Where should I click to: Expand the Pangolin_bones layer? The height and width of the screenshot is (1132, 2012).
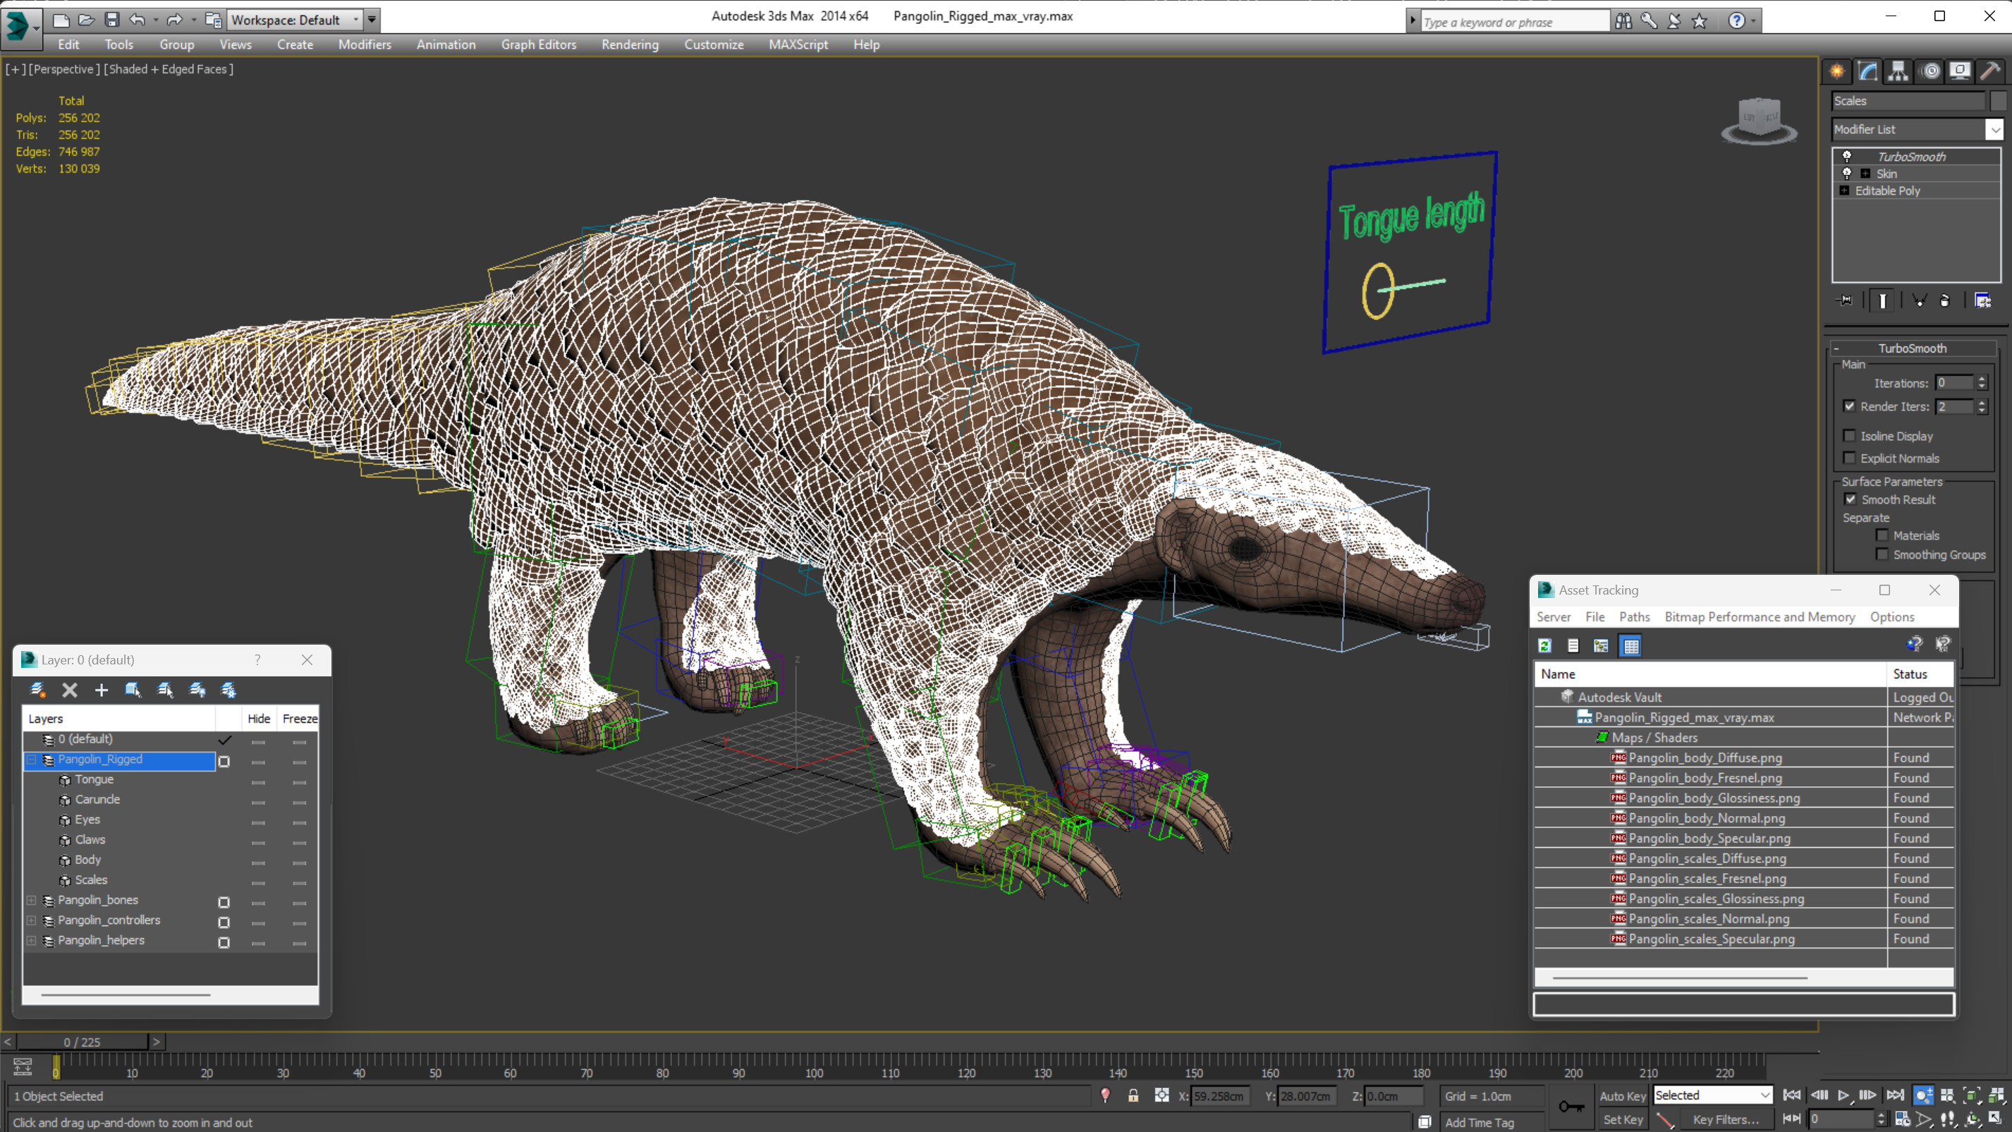tap(32, 900)
